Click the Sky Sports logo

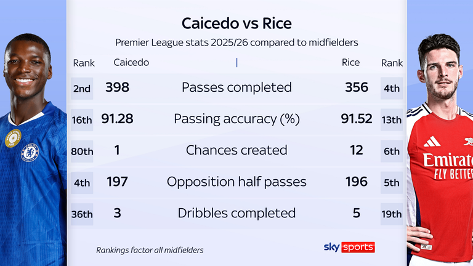(349, 247)
